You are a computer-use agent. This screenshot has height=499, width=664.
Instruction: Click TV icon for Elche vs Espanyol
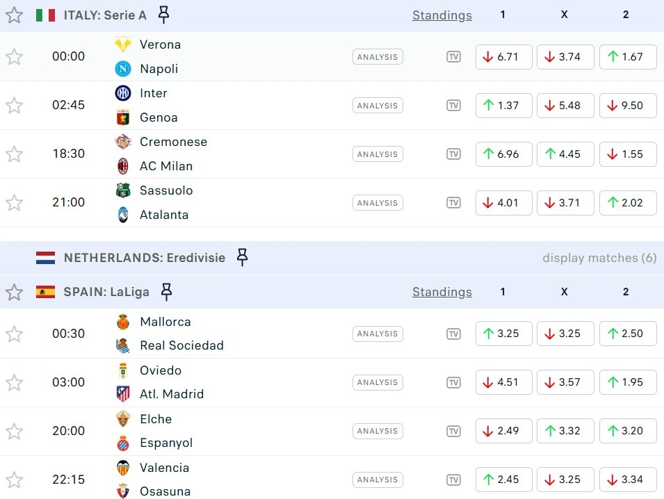[453, 431]
